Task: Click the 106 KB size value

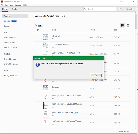Action: point(117,46)
